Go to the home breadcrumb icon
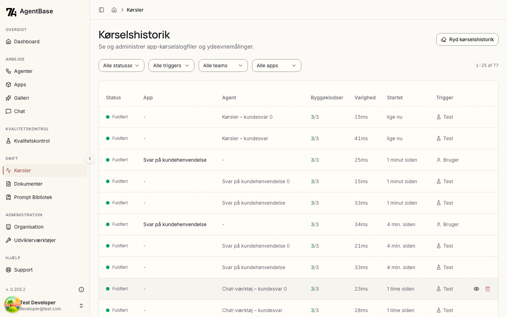Viewport: 507px width, 317px height. tap(114, 10)
